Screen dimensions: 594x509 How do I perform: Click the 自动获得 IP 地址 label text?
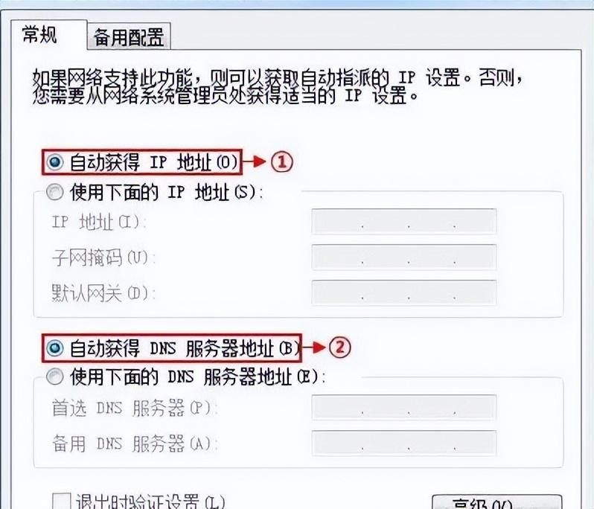tap(154, 162)
